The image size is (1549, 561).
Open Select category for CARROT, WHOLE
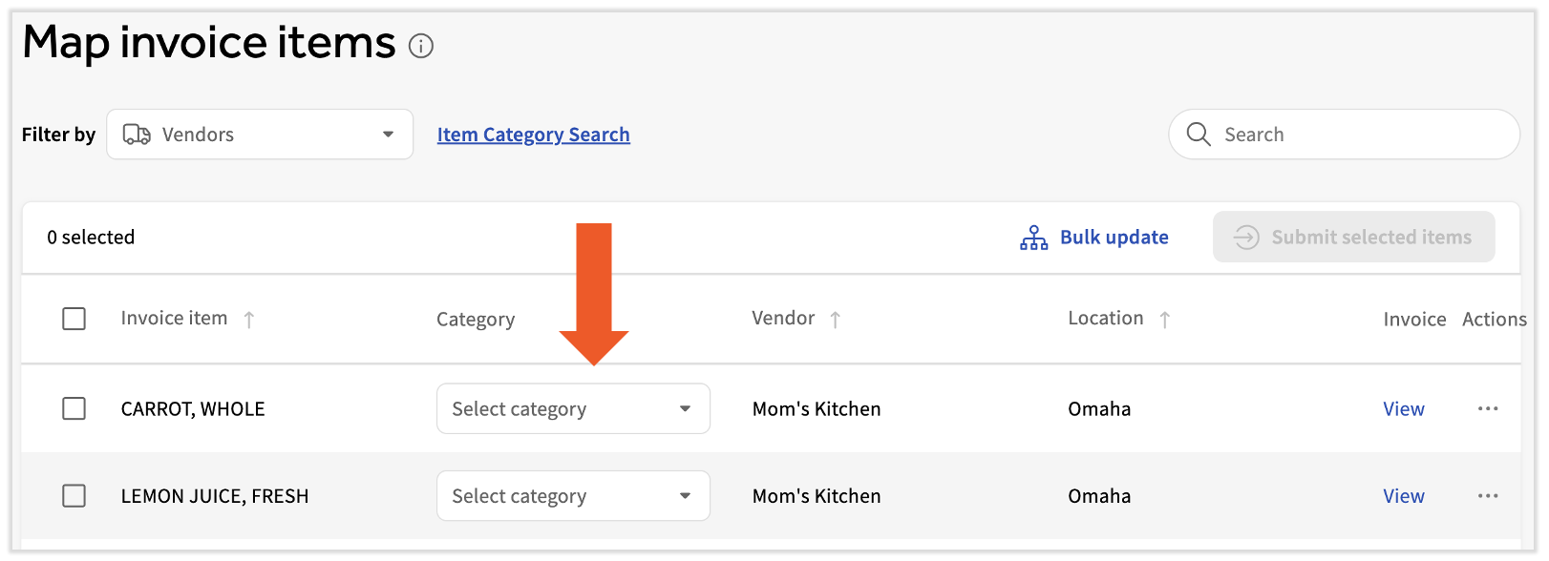[x=573, y=408]
